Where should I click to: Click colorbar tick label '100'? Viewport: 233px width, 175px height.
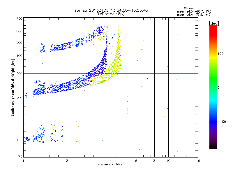pos(220,54)
